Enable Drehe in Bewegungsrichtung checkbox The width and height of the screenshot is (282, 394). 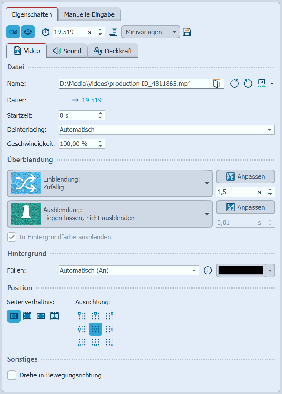click(x=12, y=375)
